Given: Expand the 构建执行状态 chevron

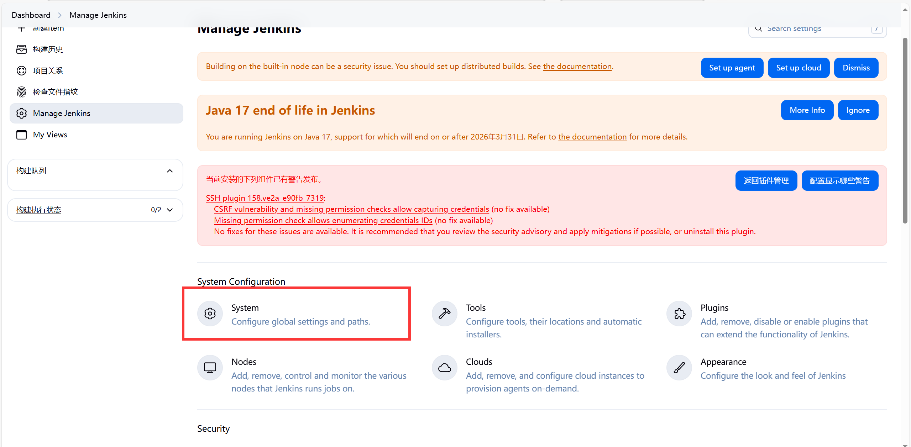Looking at the screenshot, I should [x=170, y=210].
